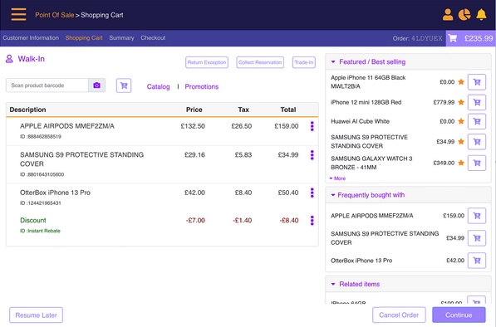Expand More featured items

(x=337, y=178)
